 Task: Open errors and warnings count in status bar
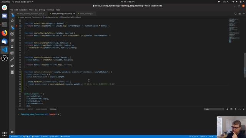click(x=27, y=136)
